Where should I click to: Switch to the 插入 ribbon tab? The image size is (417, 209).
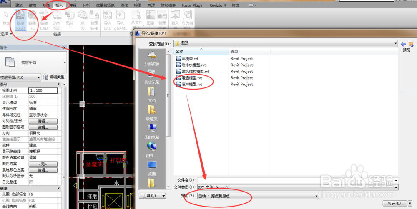60,5
